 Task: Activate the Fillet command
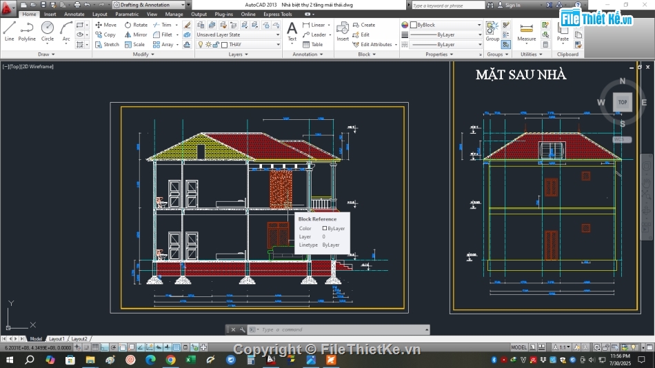tap(163, 34)
